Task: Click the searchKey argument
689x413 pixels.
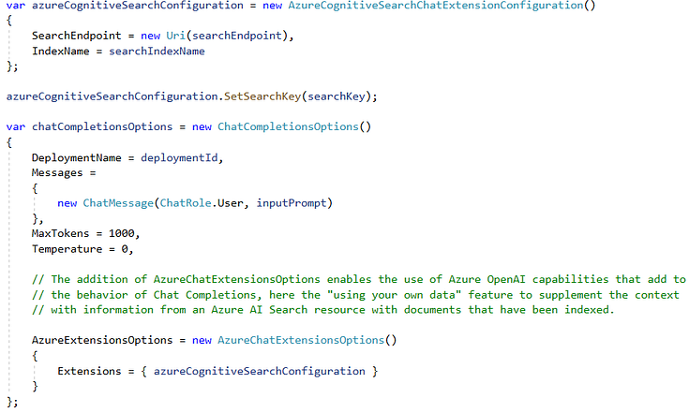Action: 337,96
